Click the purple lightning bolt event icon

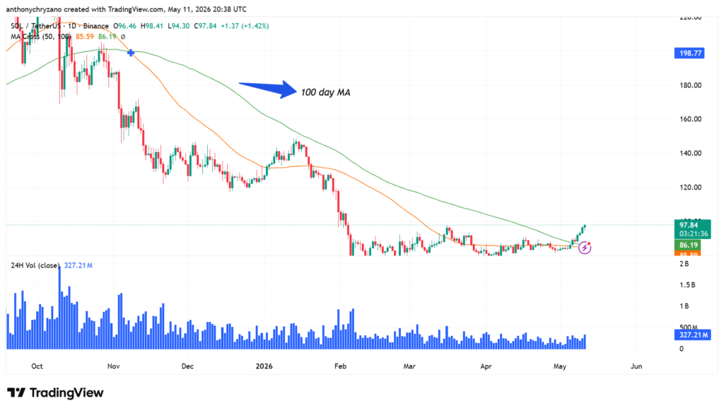(585, 248)
